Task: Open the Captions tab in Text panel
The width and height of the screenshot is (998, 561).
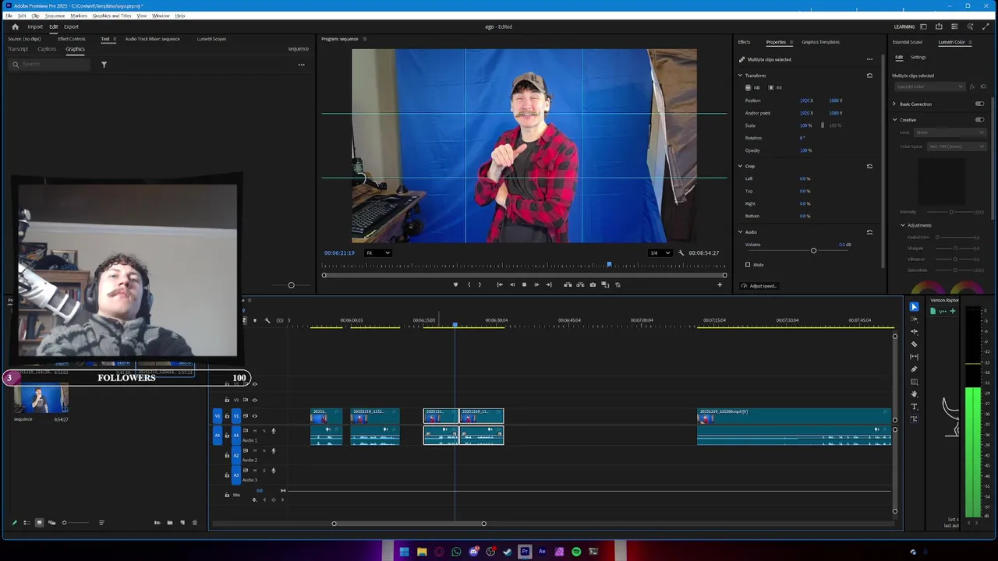Action: 47,49
